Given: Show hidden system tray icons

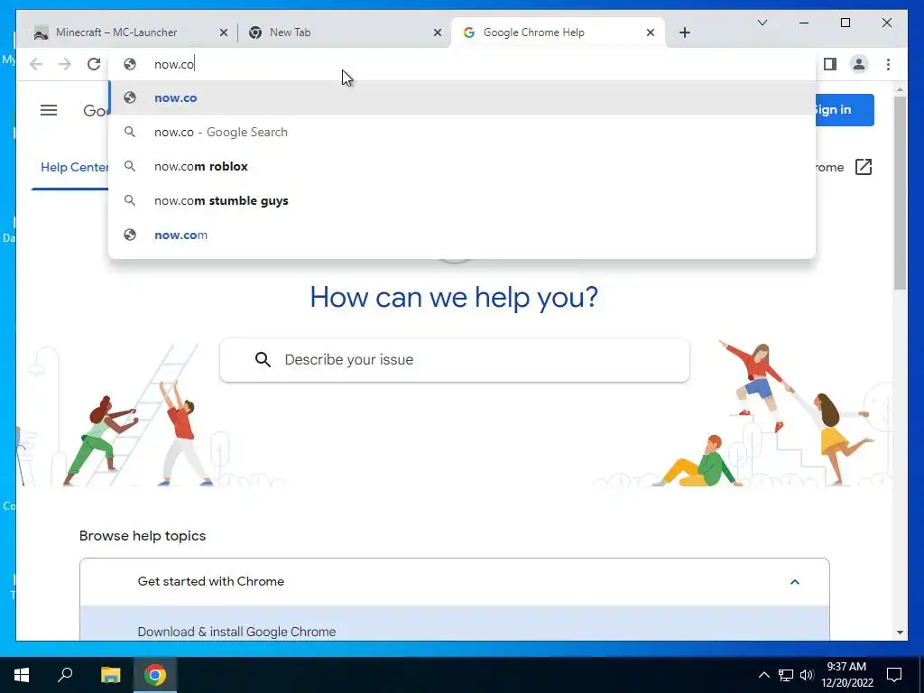Looking at the screenshot, I should click(x=763, y=675).
